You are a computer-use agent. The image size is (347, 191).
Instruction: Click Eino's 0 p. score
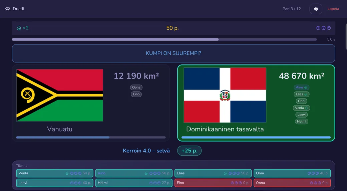click(x=246, y=183)
